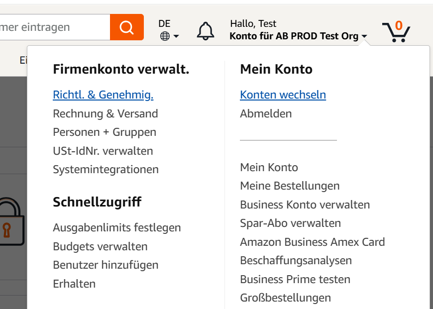Select Meine Bestellungen

[x=290, y=186]
